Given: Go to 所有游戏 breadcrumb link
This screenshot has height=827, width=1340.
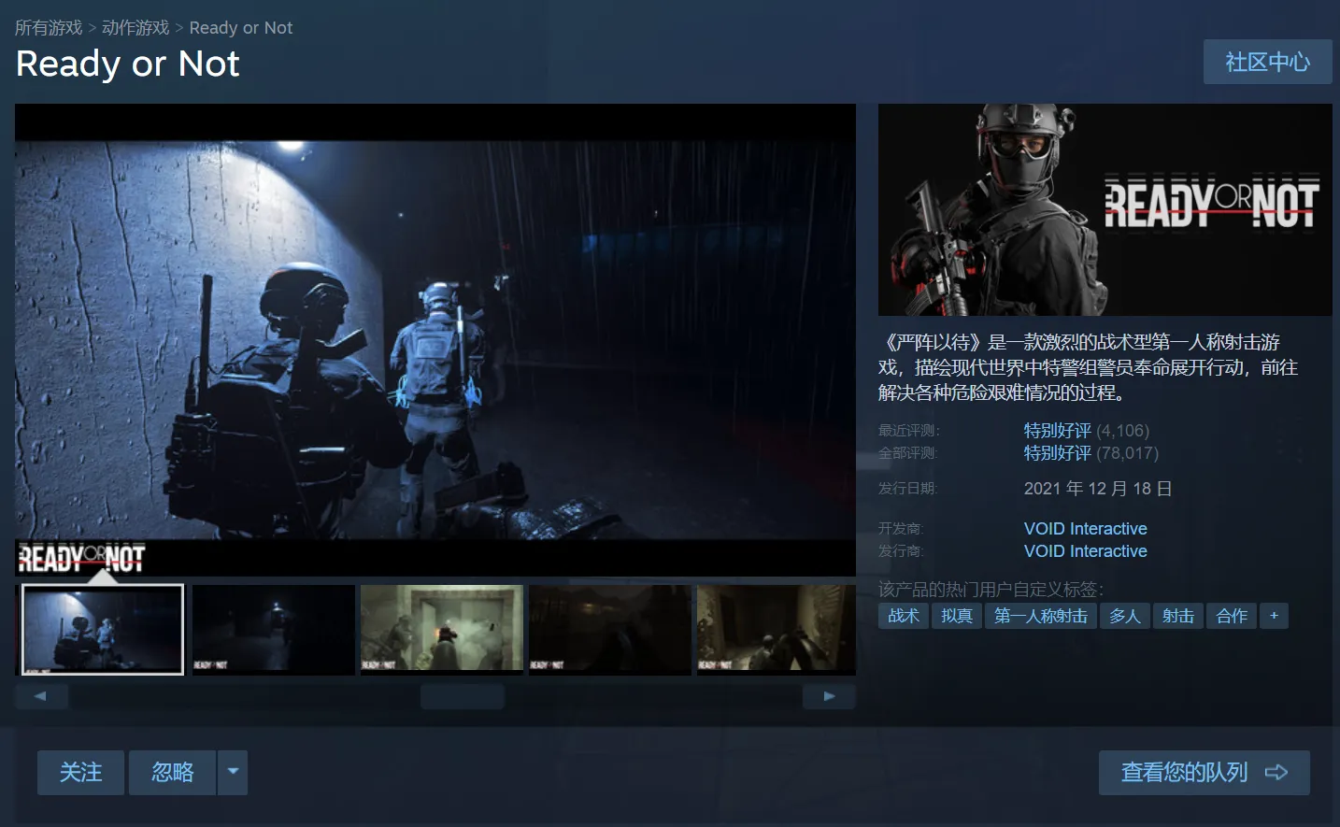Looking at the screenshot, I should coord(49,28).
